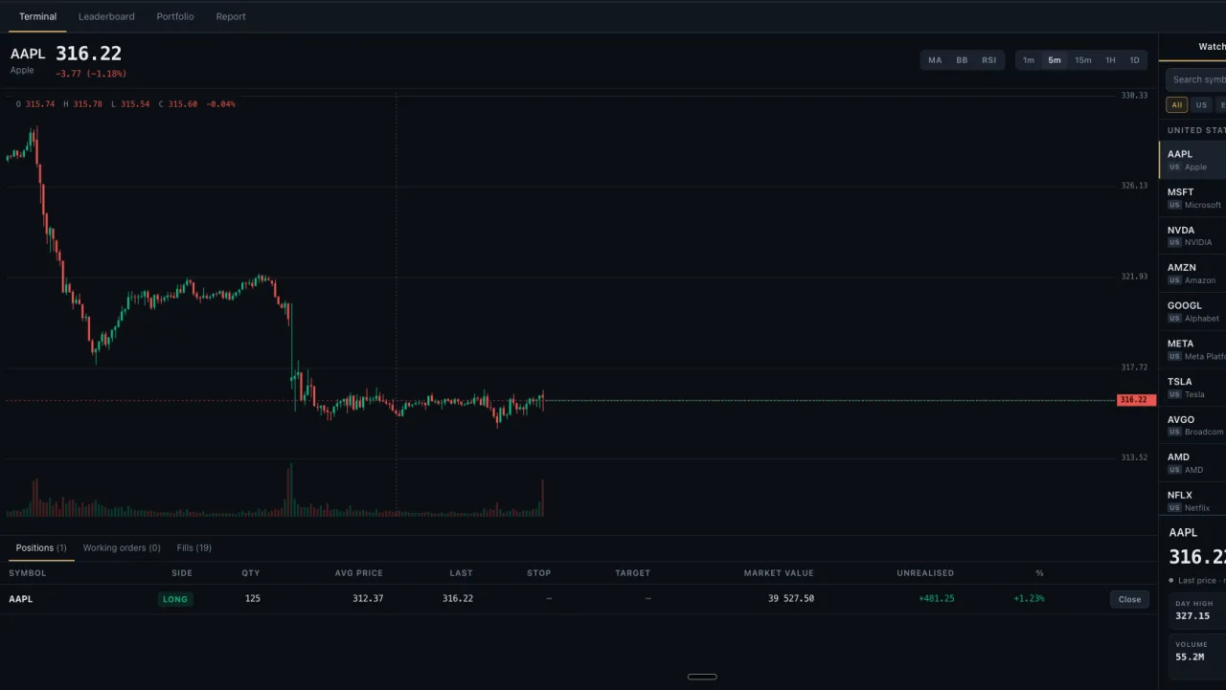The width and height of the screenshot is (1226, 690).
Task: Click the symbol search field
Action: pyautogui.click(x=1196, y=79)
